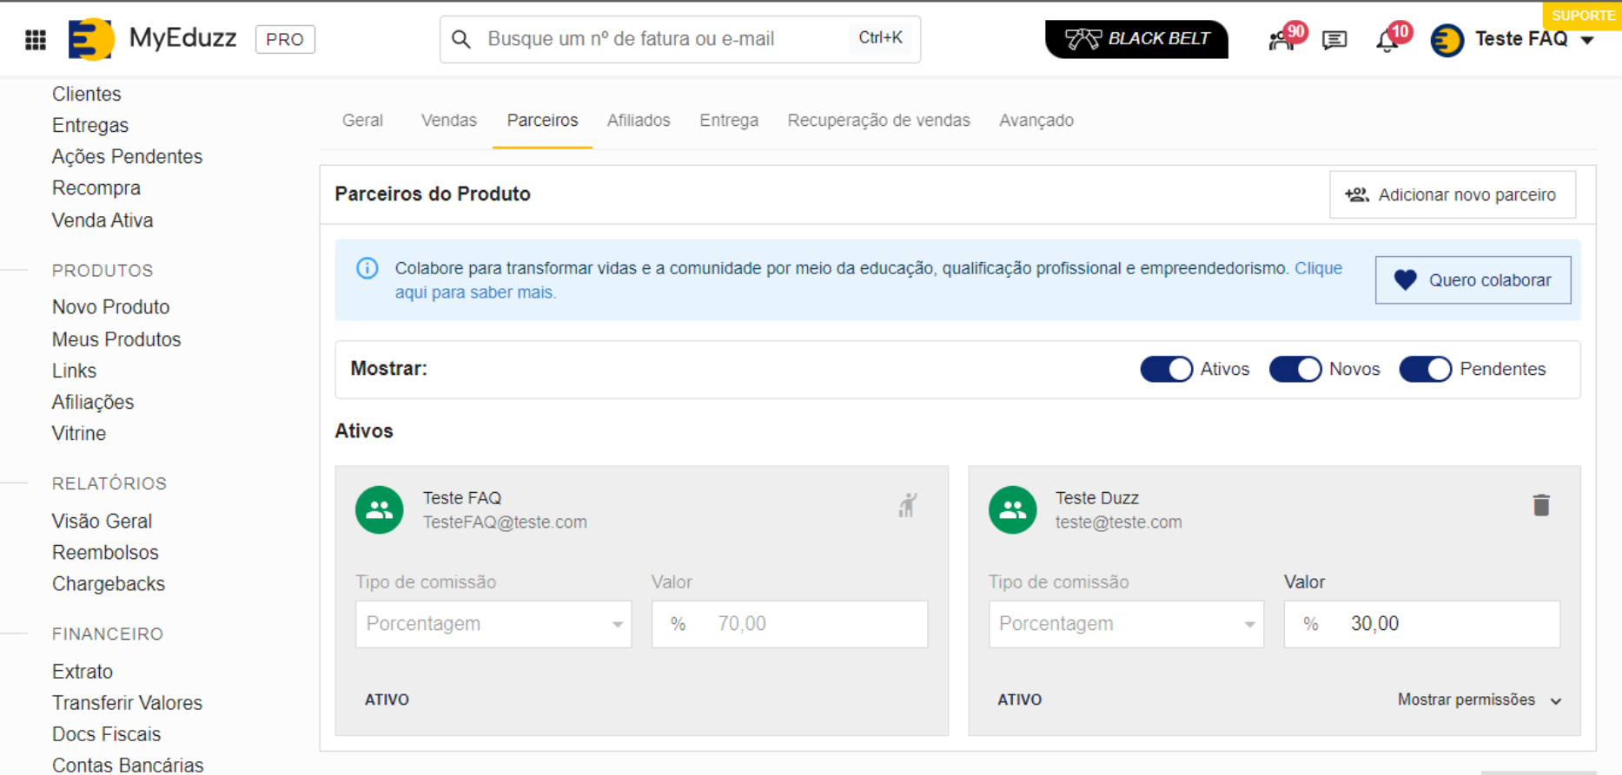
Task: Click Adicionar novo parceiro button
Action: coord(1452,194)
